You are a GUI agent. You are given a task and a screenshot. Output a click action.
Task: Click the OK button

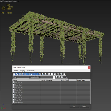[74, 106]
